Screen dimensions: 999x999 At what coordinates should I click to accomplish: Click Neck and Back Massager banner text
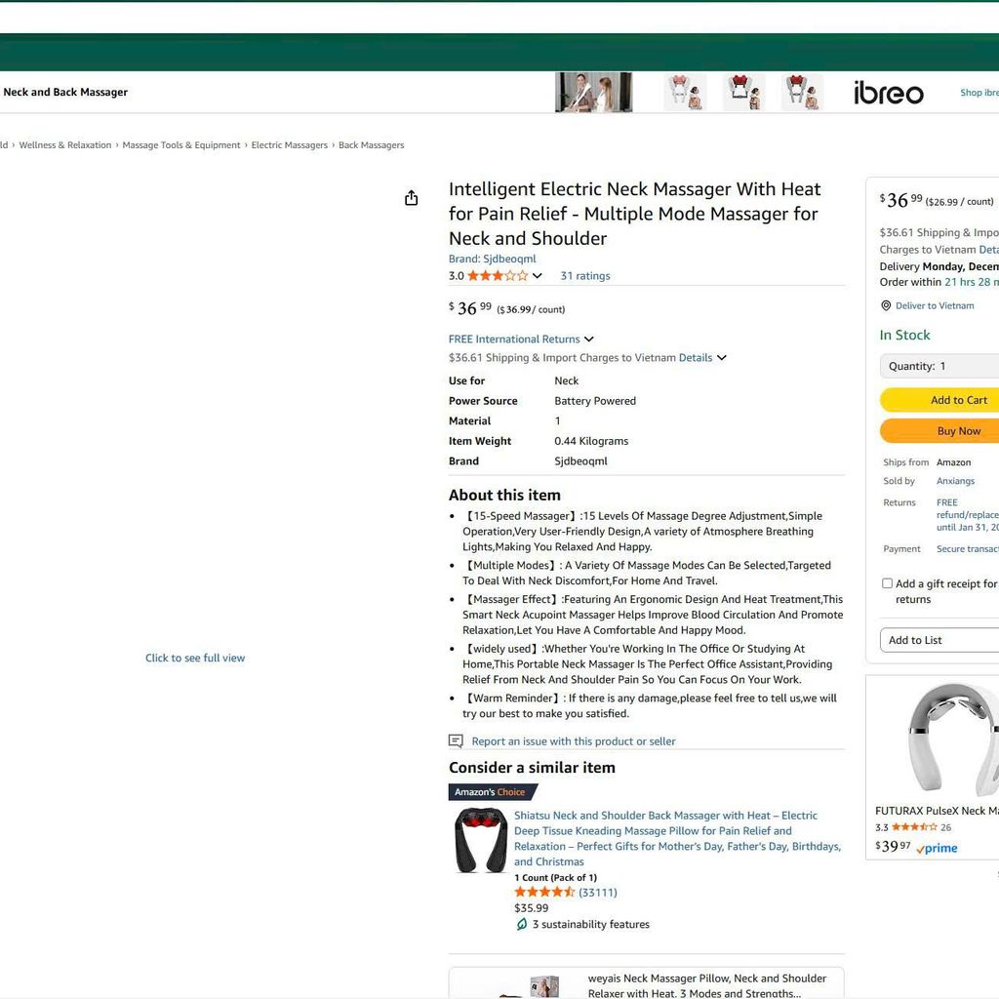point(65,93)
